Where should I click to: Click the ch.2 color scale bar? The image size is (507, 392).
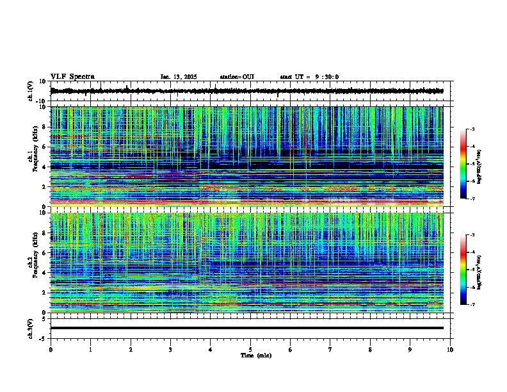[463, 270]
